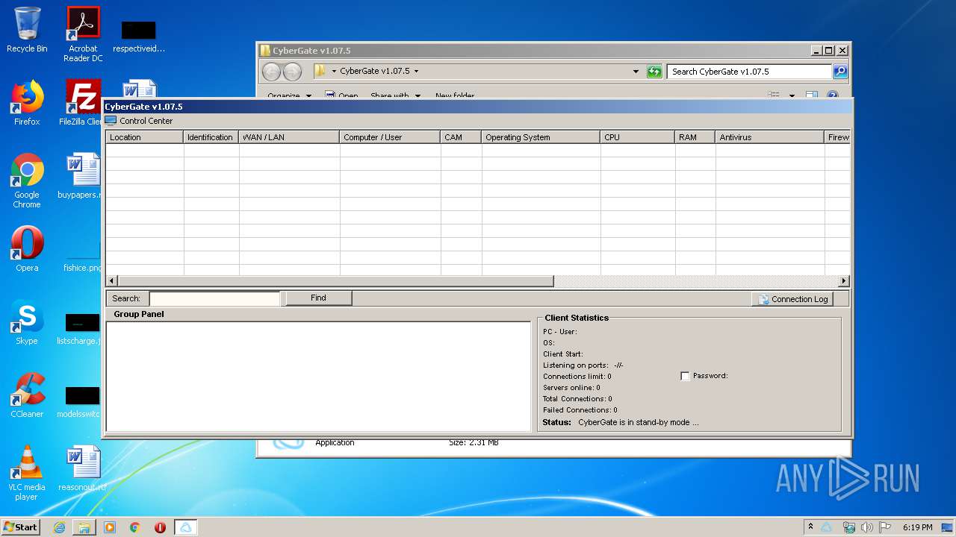Click the cut-off Firewall column header
Image resolution: width=956 pixels, height=537 pixels.
pos(837,137)
